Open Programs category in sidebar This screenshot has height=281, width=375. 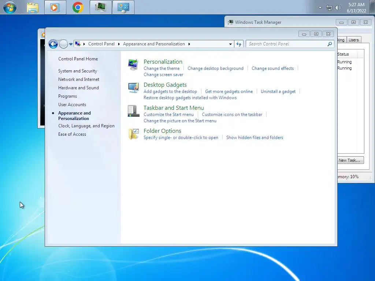point(67,96)
